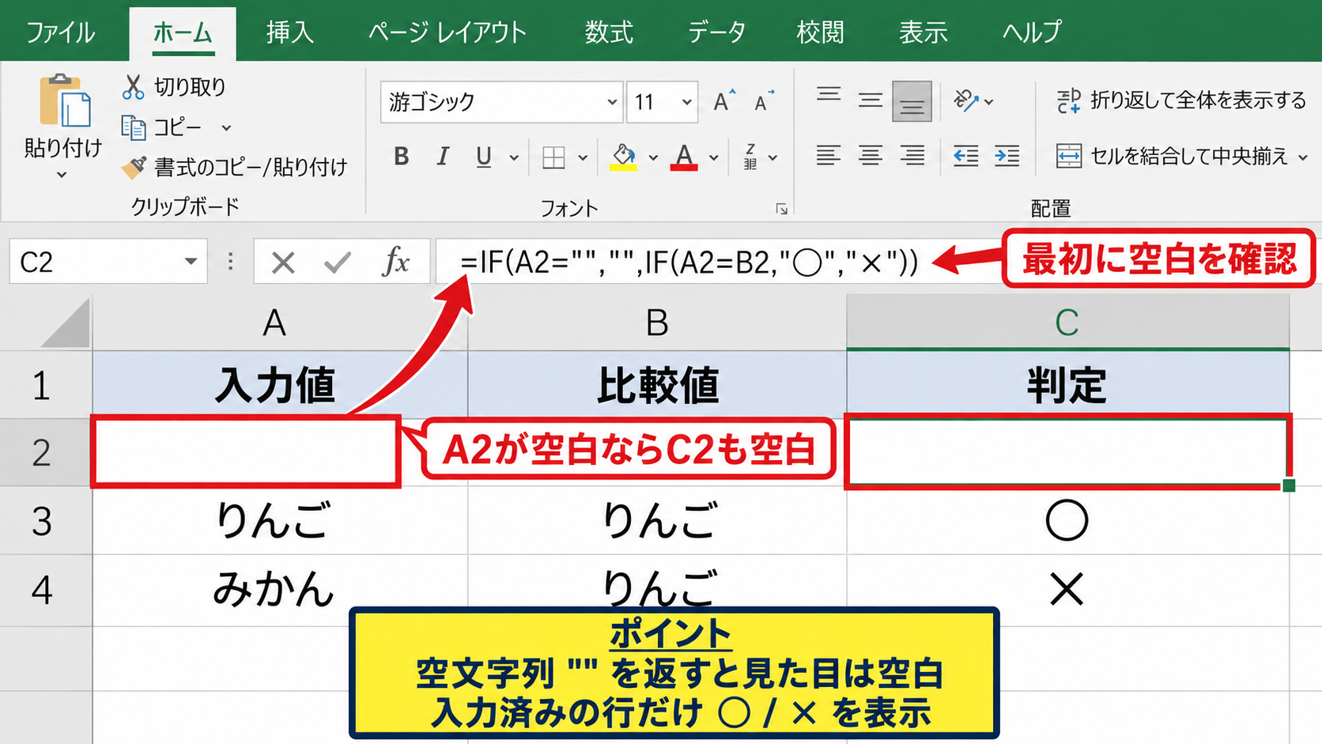1322x744 pixels.
Task: Open the Fill Color dropdown arrow
Action: [653, 158]
